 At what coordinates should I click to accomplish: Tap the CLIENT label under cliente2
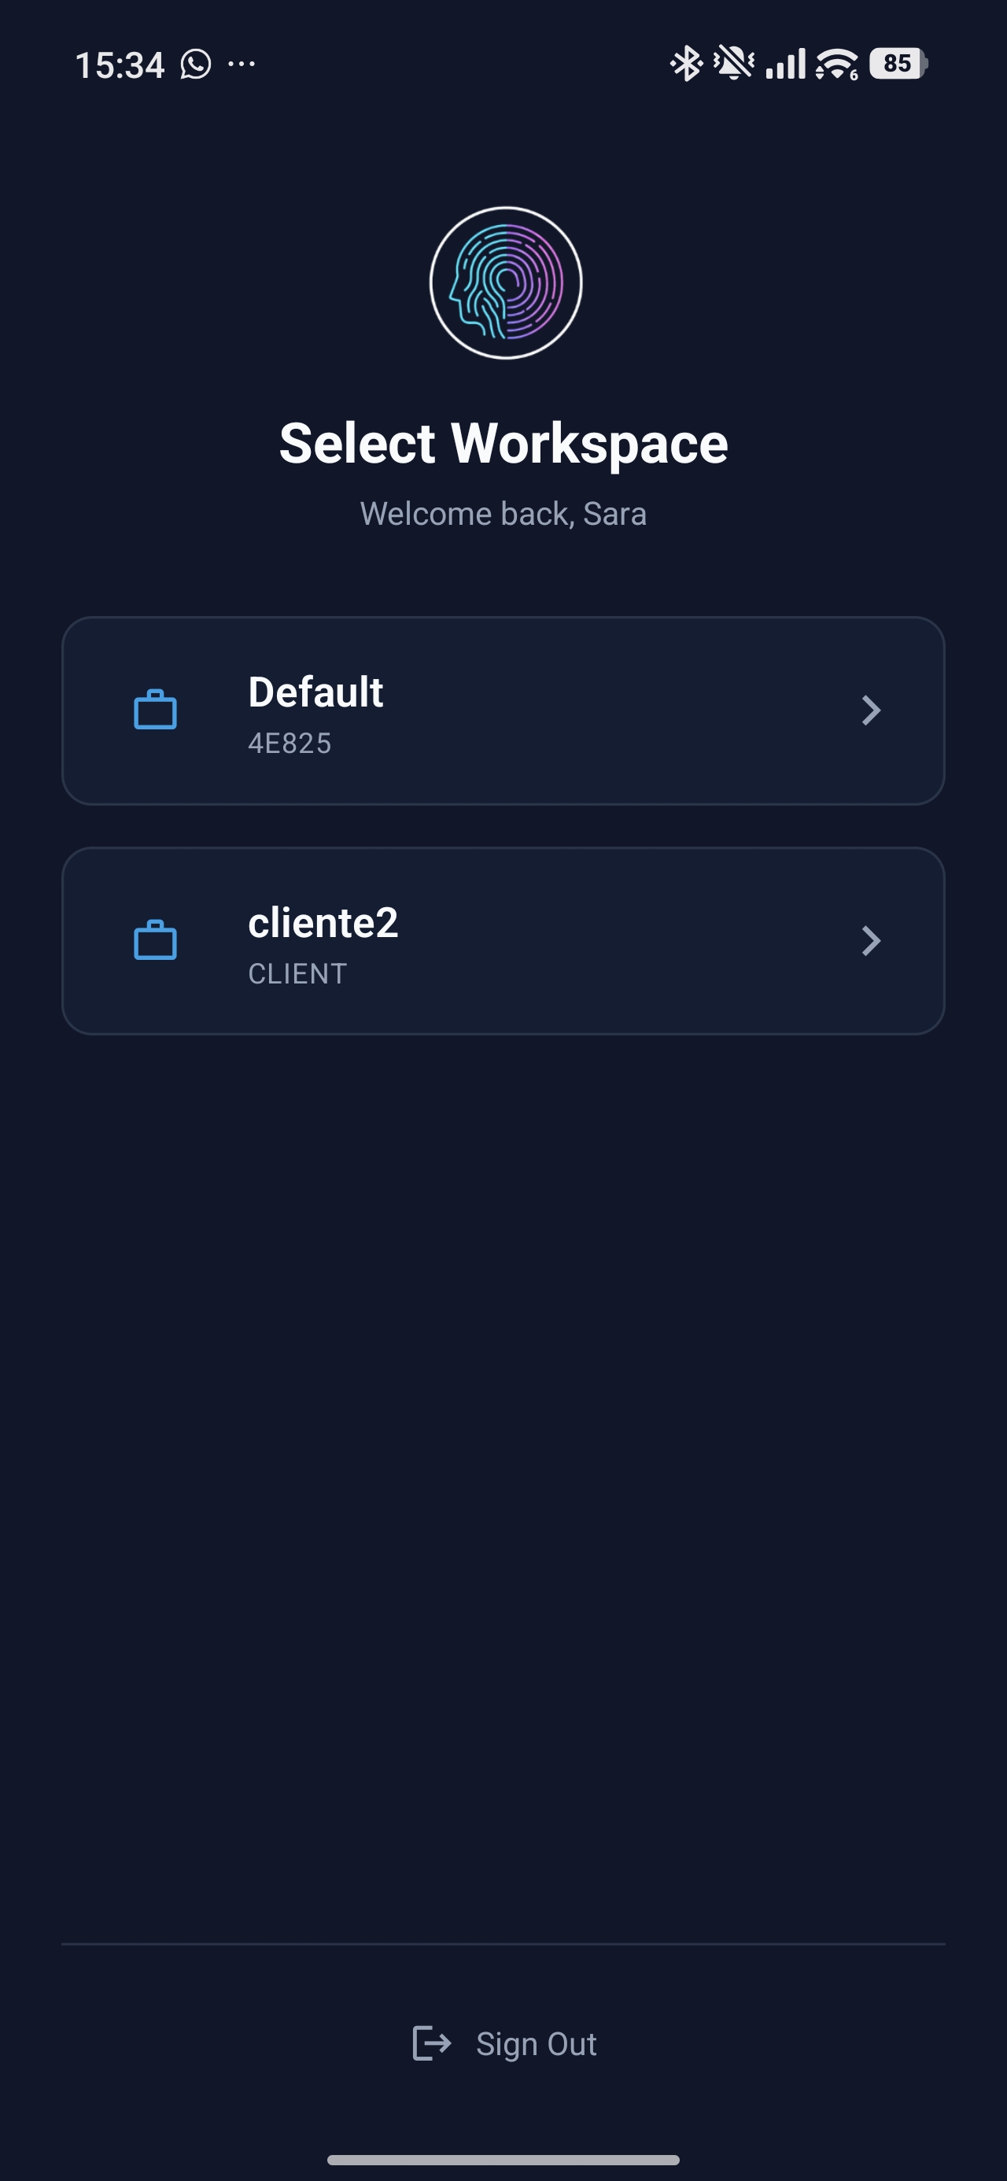pos(297,974)
